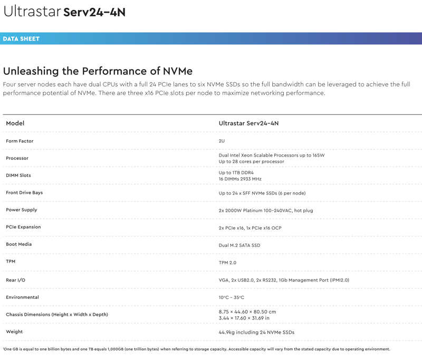Select the 'Form Factor' row label

click(20, 141)
